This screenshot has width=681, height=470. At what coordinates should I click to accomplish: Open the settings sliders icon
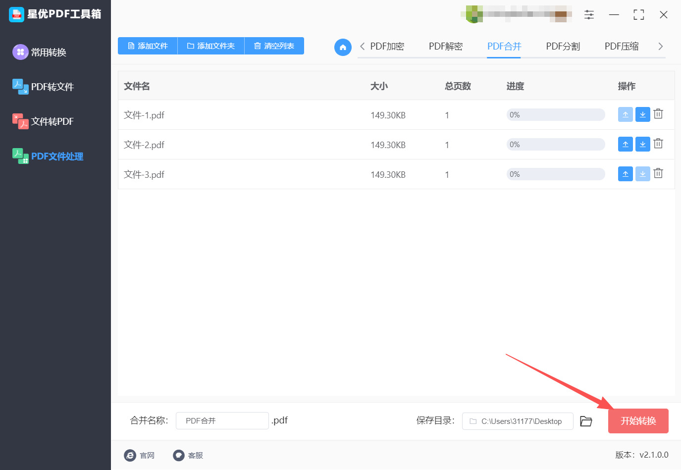pyautogui.click(x=589, y=15)
